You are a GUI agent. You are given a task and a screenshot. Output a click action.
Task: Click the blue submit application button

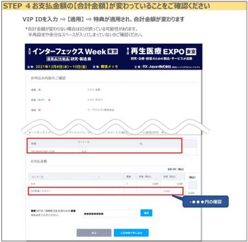131,233
